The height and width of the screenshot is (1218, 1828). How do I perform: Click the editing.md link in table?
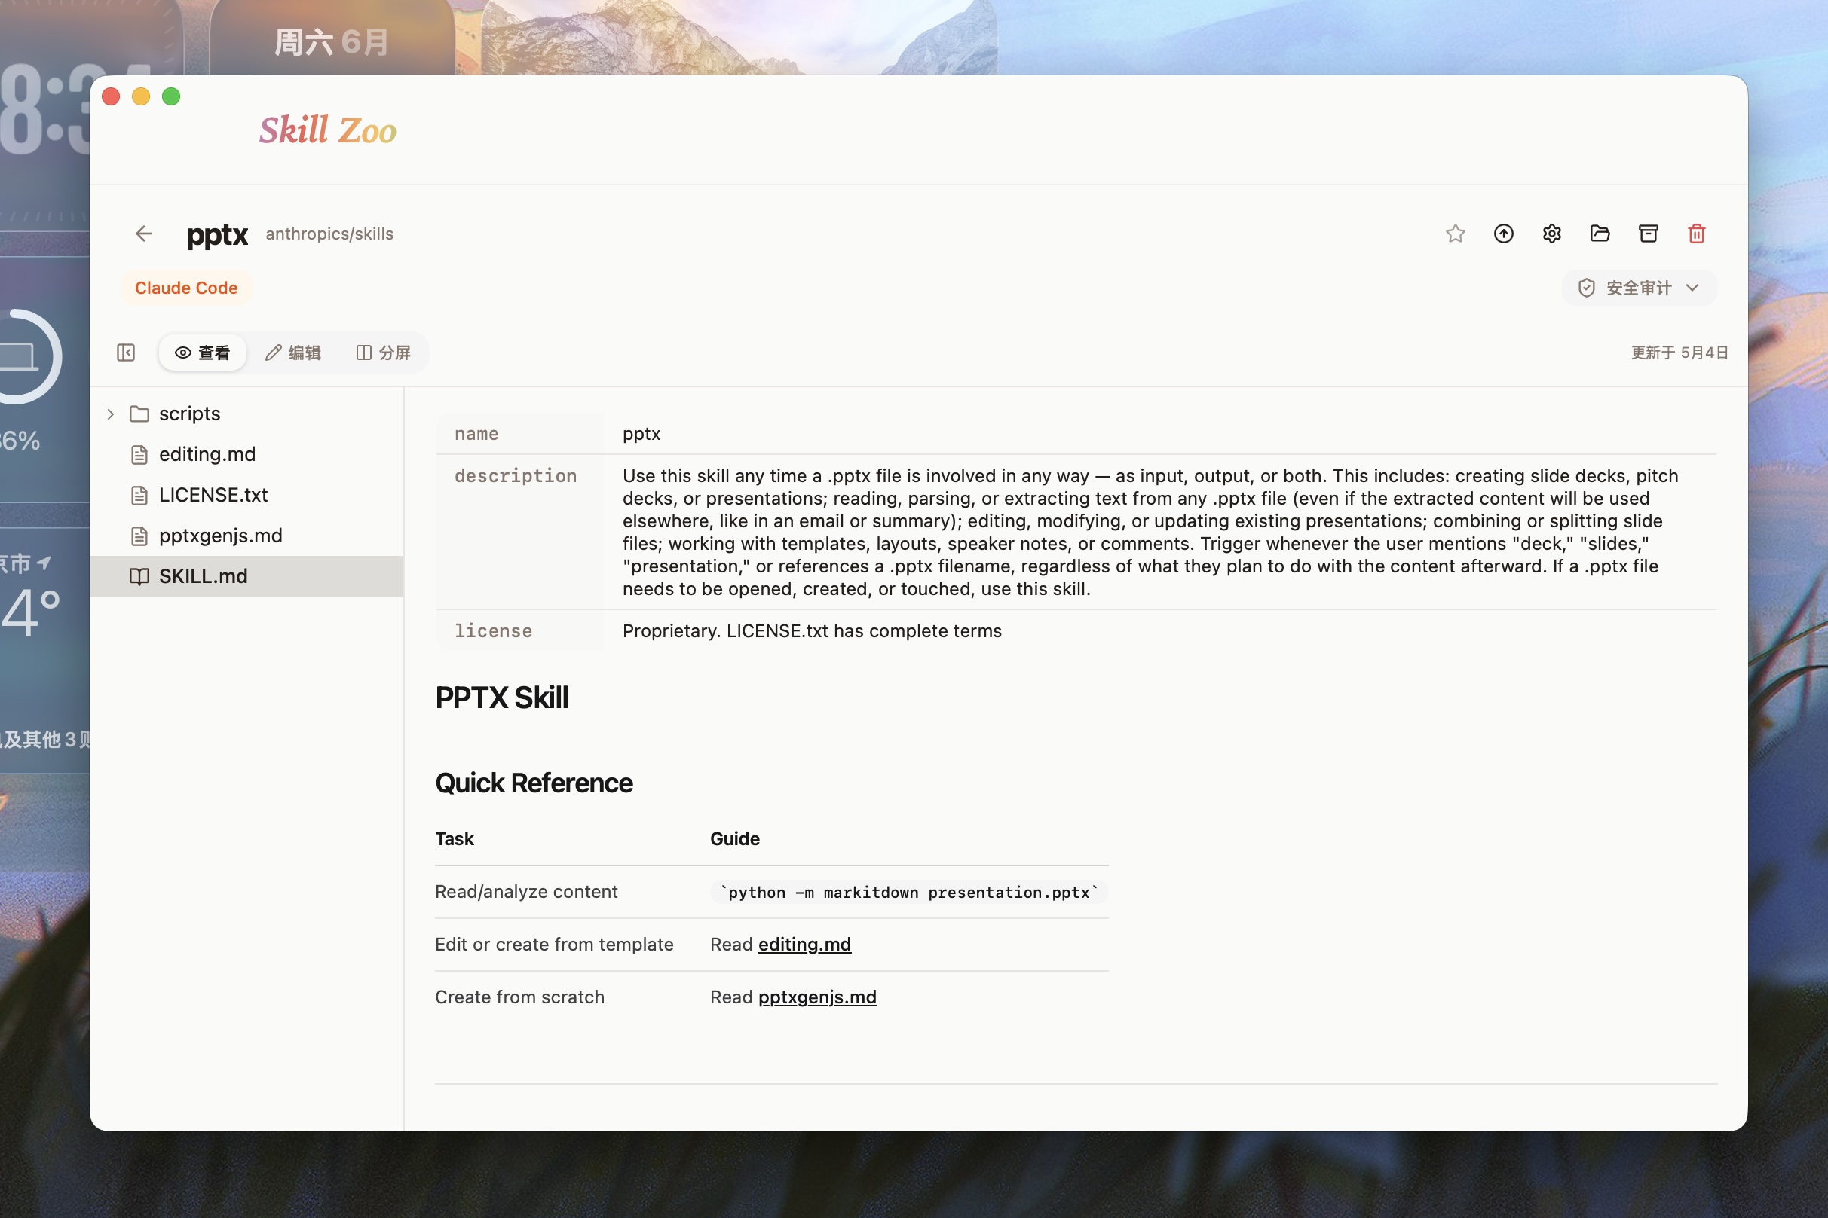pyautogui.click(x=804, y=944)
